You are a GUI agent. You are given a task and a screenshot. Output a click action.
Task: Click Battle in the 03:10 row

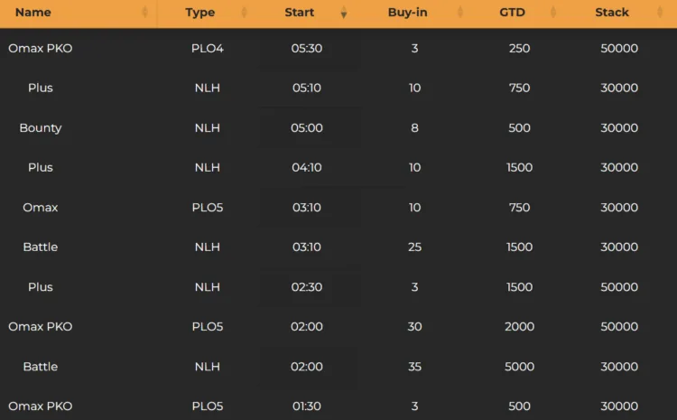click(x=40, y=247)
